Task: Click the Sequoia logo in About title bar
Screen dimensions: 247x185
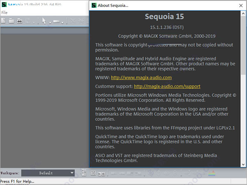Action: [x=94, y=5]
